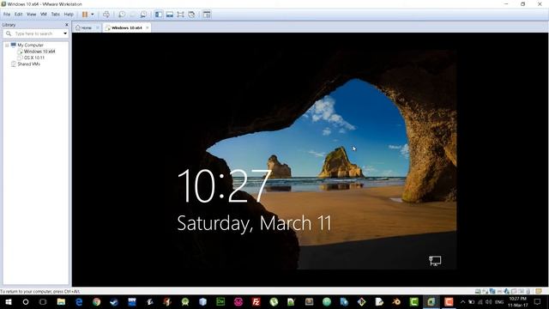Image resolution: width=549 pixels, height=309 pixels.
Task: Select Shared VMs in library tree
Action: tap(28, 64)
